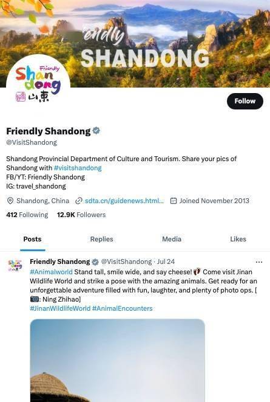
Task: Open the #JinanWildlifeWorld hashtag
Action: click(x=60, y=308)
